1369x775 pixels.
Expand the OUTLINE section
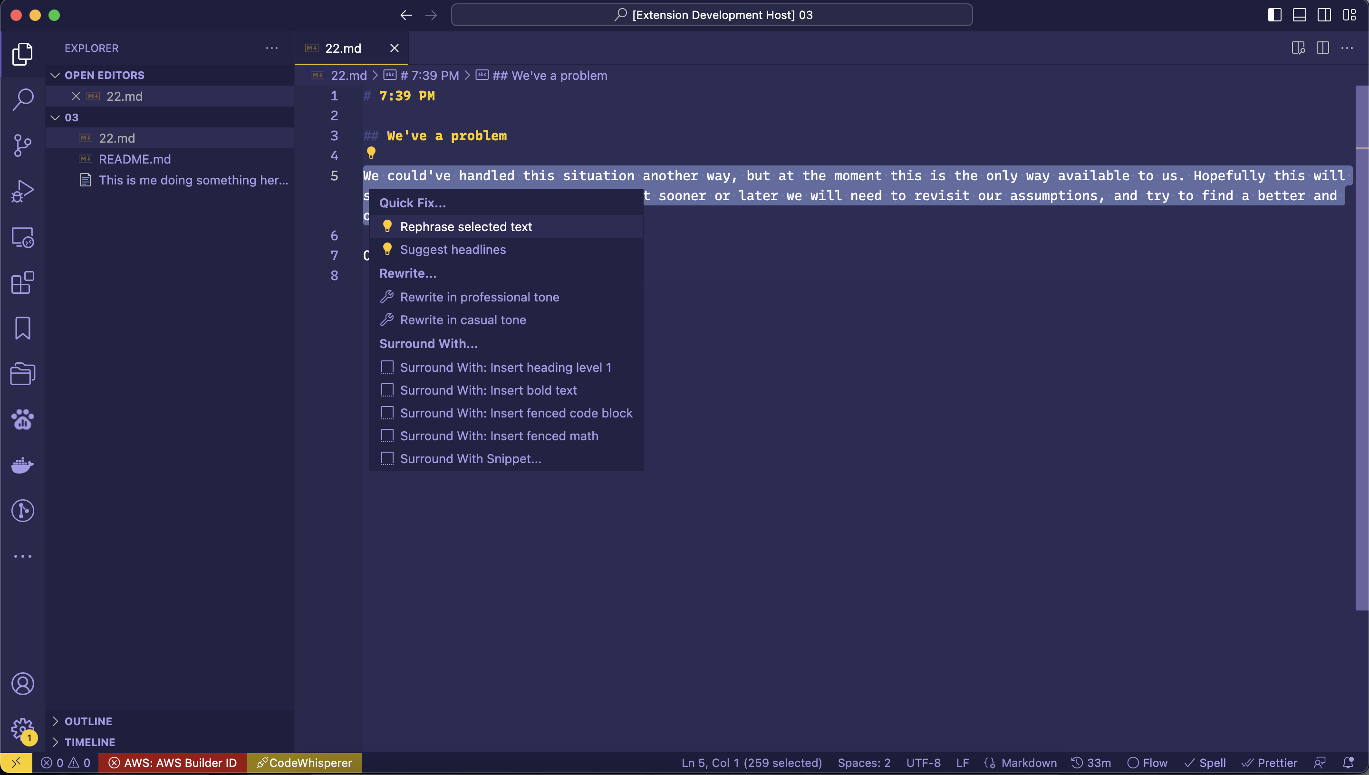click(x=169, y=721)
